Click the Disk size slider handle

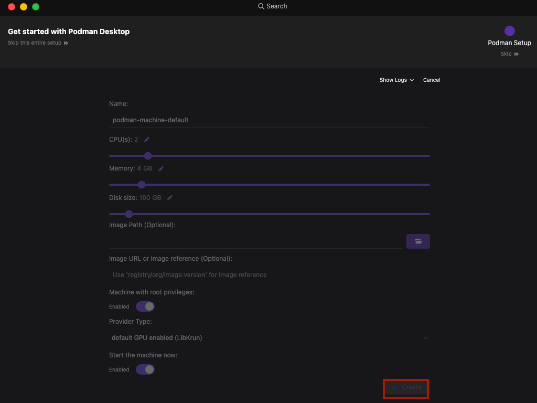(x=129, y=214)
